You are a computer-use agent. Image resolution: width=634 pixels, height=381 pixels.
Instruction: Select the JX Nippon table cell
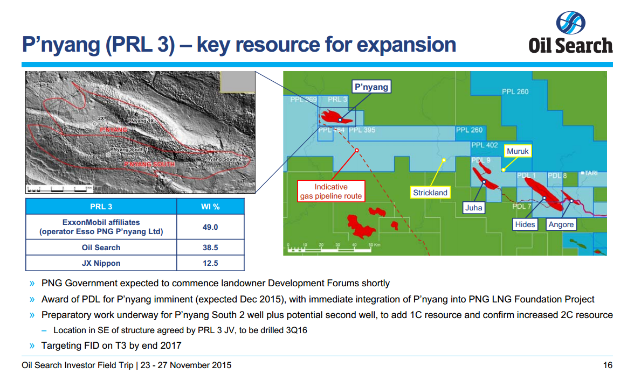click(x=101, y=263)
